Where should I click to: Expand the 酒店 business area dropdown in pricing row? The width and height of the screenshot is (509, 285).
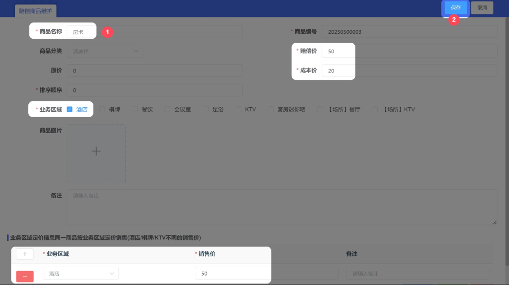[81, 273]
